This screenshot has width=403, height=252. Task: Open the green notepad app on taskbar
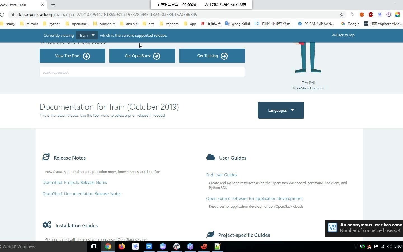click(217, 246)
